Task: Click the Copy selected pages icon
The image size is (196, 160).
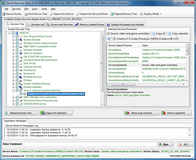Action: [x=170, y=34]
